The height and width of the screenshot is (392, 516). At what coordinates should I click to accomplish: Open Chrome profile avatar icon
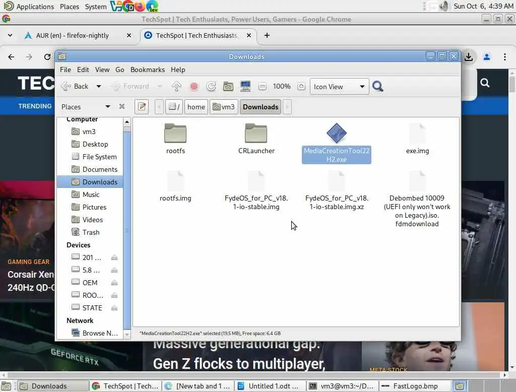click(487, 57)
